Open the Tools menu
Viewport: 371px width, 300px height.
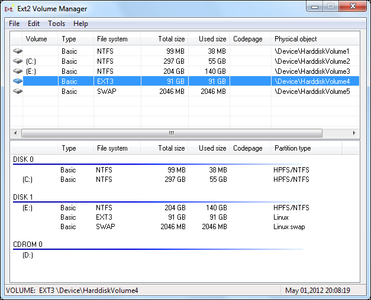[x=56, y=24]
